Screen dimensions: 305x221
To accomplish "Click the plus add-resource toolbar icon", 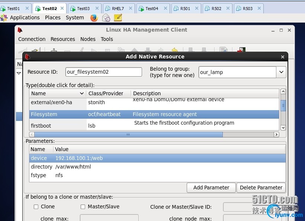I will (54, 50).
